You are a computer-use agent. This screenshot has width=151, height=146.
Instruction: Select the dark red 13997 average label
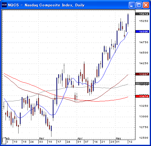(x=142, y=74)
